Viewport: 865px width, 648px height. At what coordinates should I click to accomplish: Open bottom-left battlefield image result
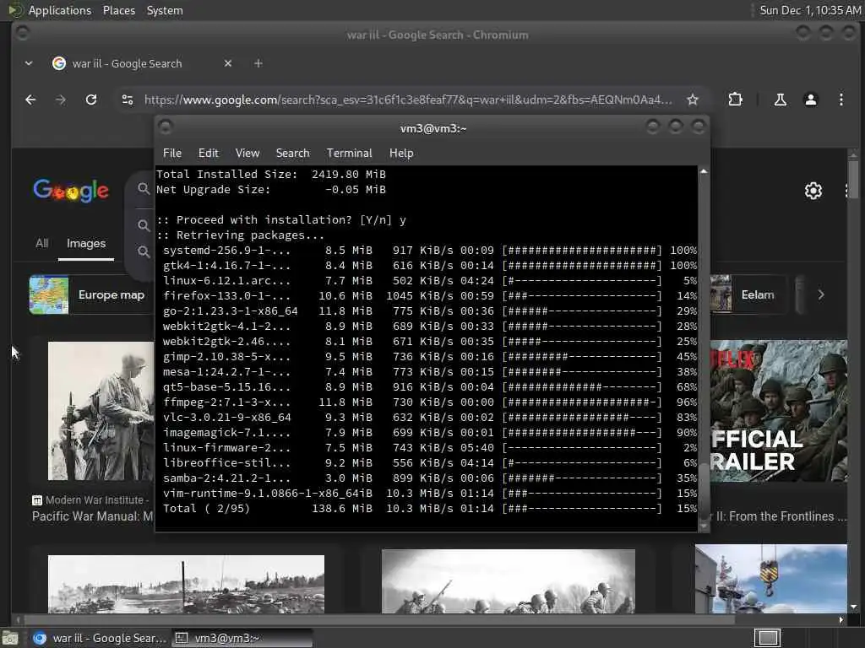point(186,584)
